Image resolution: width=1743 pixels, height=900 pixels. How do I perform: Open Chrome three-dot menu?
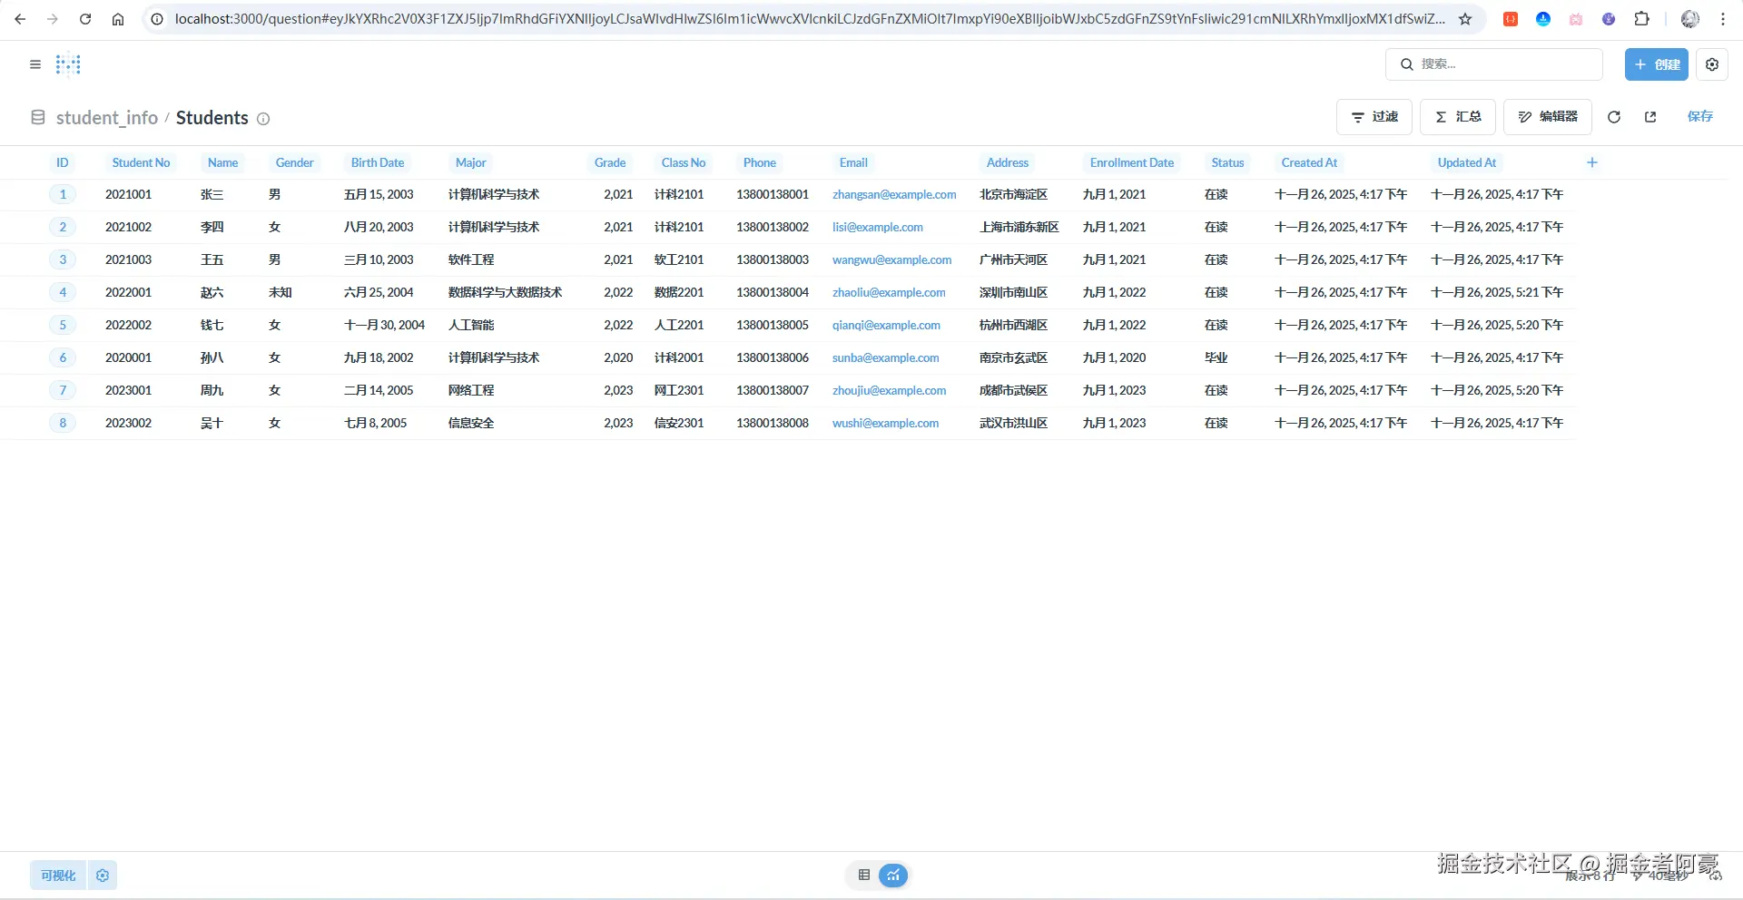[1723, 19]
